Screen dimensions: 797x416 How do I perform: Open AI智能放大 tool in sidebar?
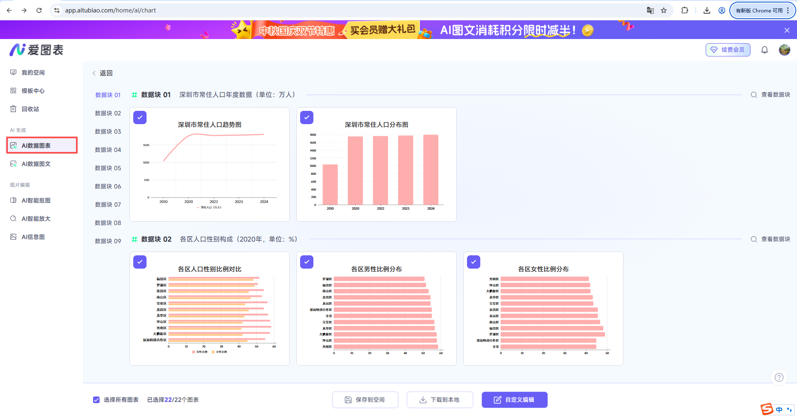click(36, 219)
